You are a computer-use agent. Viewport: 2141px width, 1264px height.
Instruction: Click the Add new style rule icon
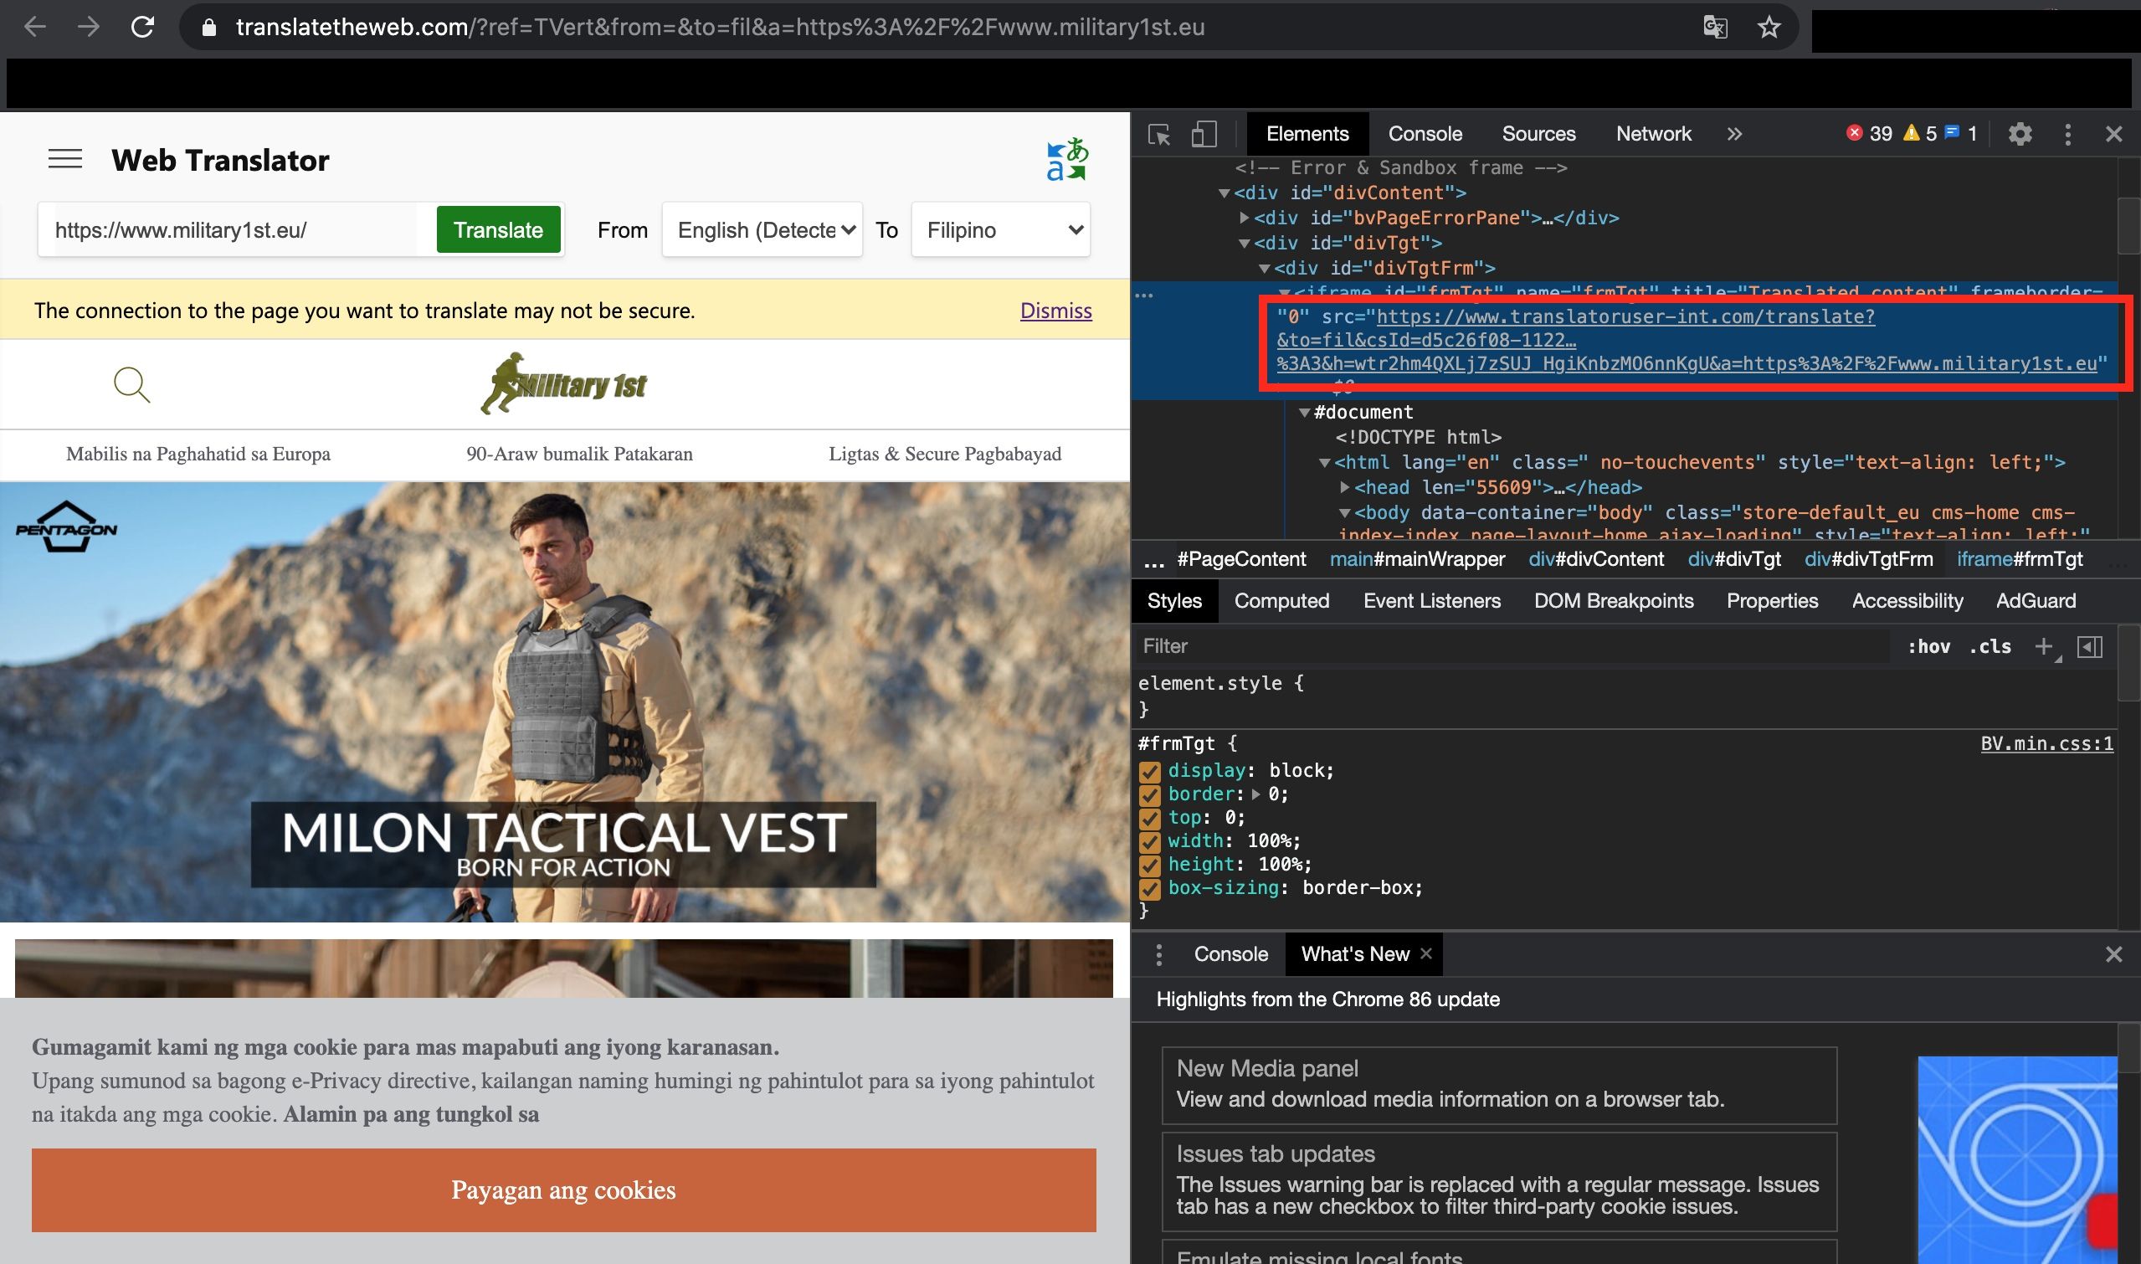point(2043,649)
